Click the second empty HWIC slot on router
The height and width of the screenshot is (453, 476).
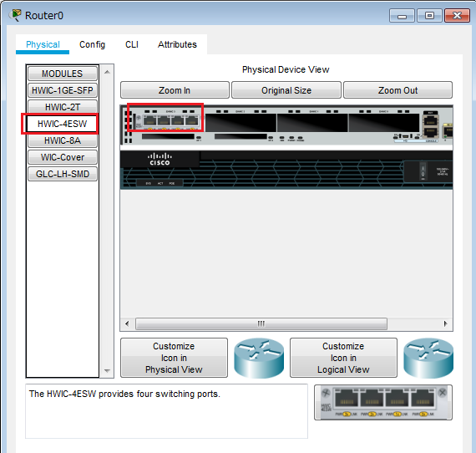pyautogui.click(x=241, y=122)
